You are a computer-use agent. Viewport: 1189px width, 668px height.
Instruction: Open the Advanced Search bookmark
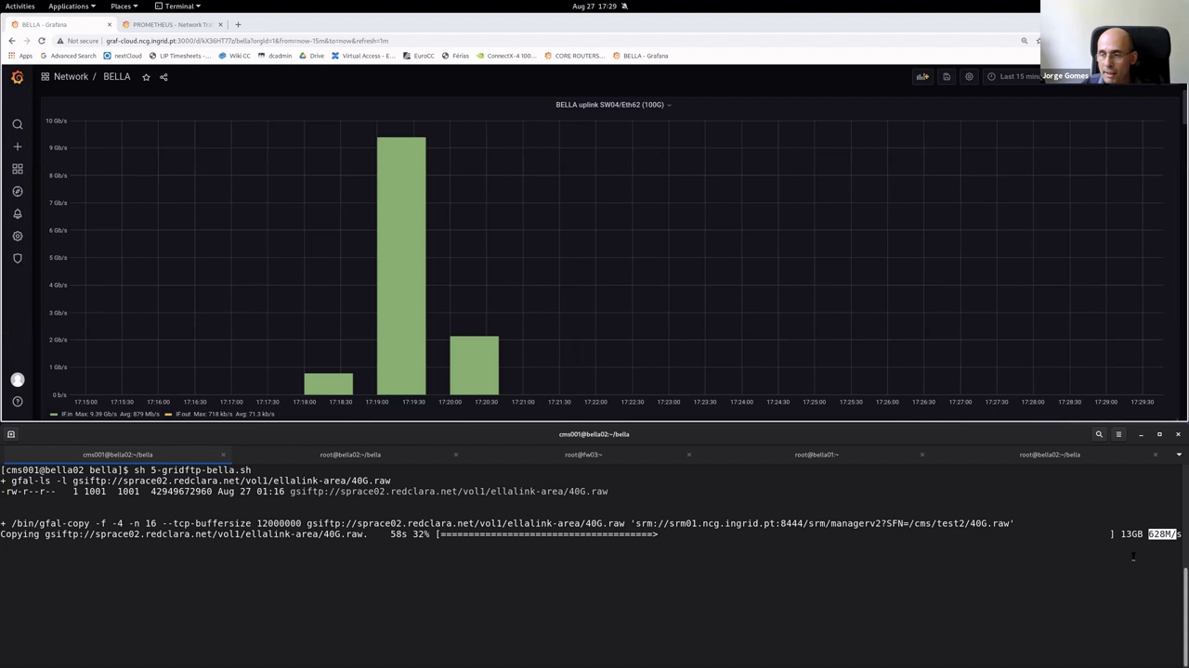68,56
